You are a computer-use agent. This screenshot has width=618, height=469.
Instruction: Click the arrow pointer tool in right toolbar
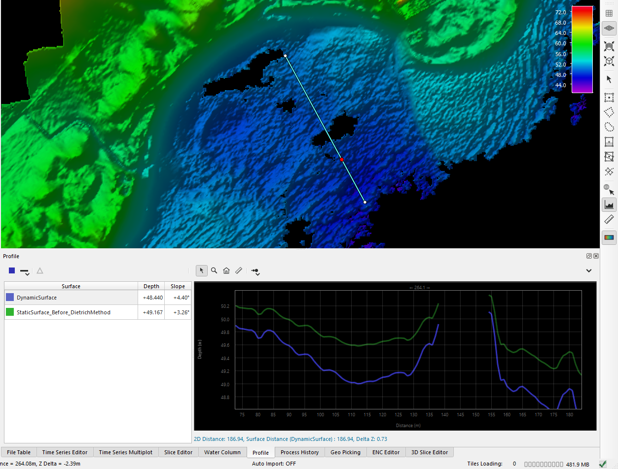(x=609, y=79)
